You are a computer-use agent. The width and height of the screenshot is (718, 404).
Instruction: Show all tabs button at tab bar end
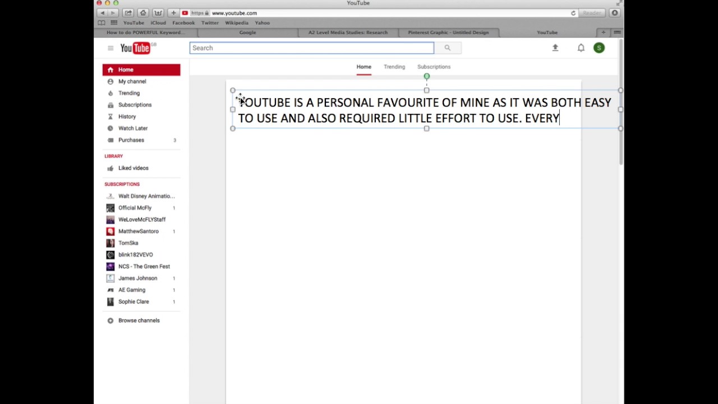click(x=617, y=33)
